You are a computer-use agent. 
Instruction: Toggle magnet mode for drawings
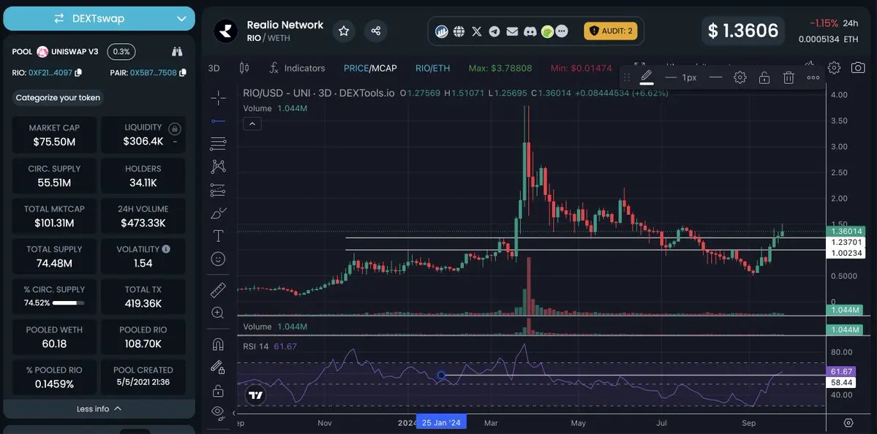tap(218, 344)
